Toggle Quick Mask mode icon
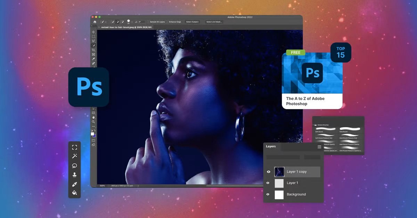417x218 pixels. pyautogui.click(x=93, y=140)
